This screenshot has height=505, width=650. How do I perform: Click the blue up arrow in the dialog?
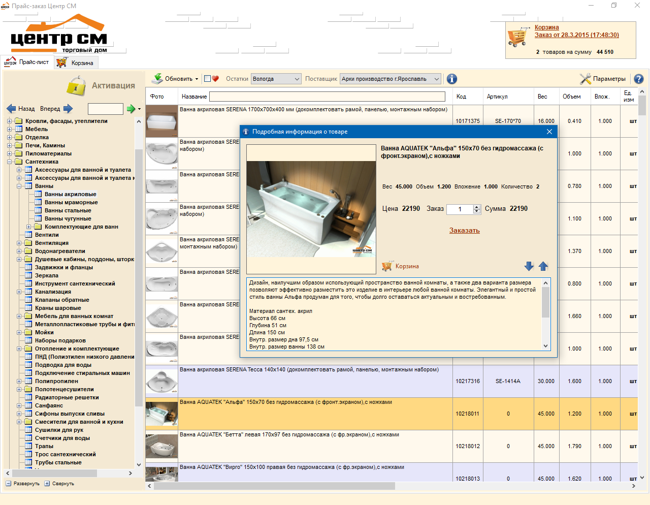[543, 266]
